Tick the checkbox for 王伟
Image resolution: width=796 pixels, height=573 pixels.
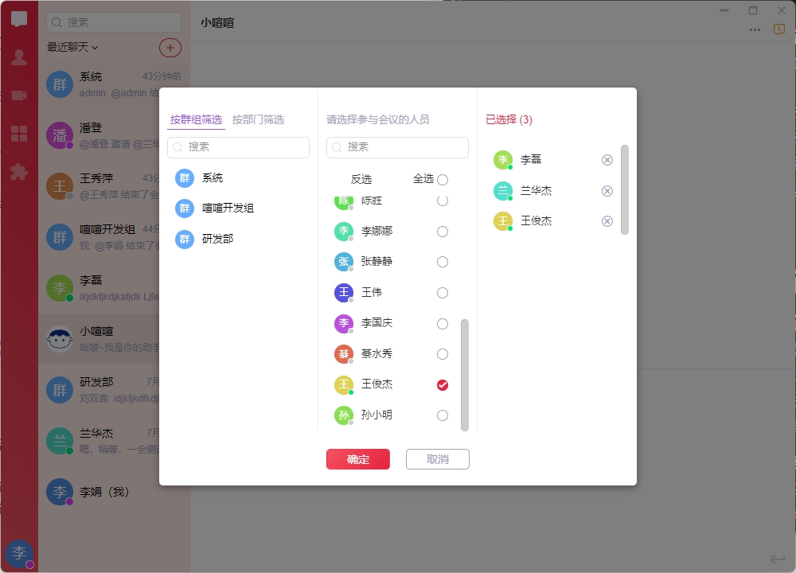pyautogui.click(x=443, y=293)
